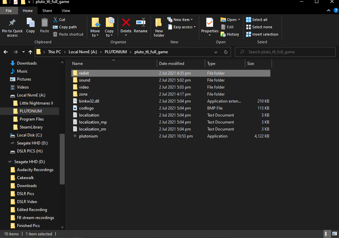This screenshot has height=238, width=339.
Task: Click This PC in the address bar
Action: pos(54,52)
